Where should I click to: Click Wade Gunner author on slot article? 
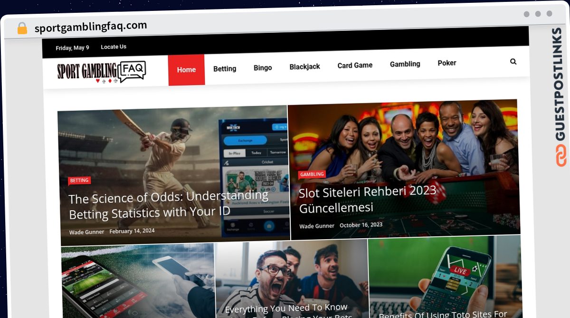317,226
